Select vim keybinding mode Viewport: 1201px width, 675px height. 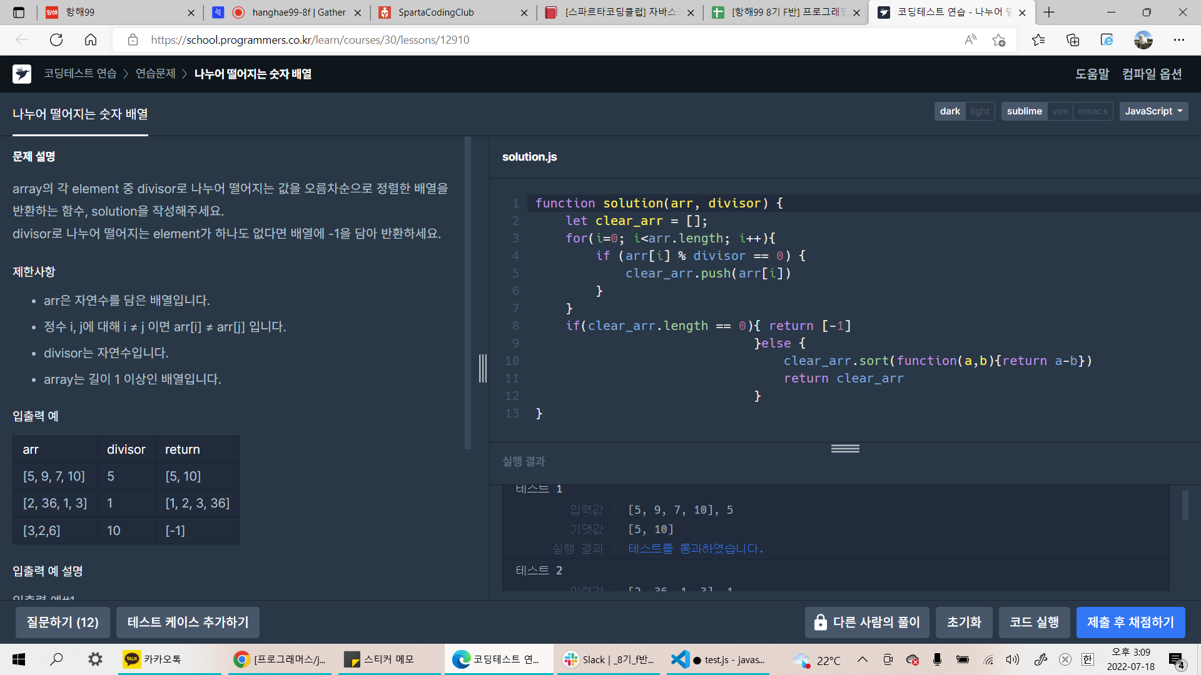click(1060, 111)
